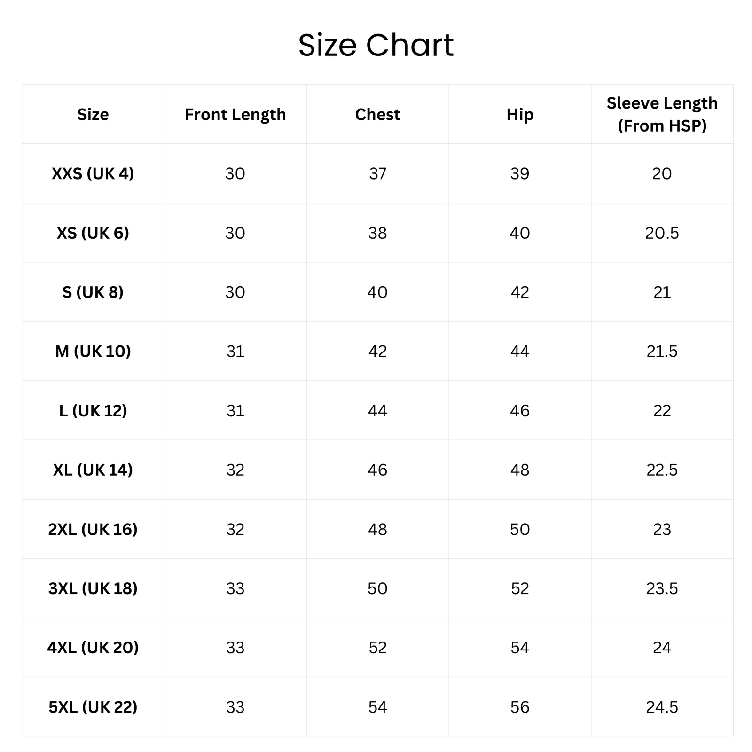Screen dimensions: 752x752
Task: Click the 24.5 sleeve length value
Action: point(662,707)
